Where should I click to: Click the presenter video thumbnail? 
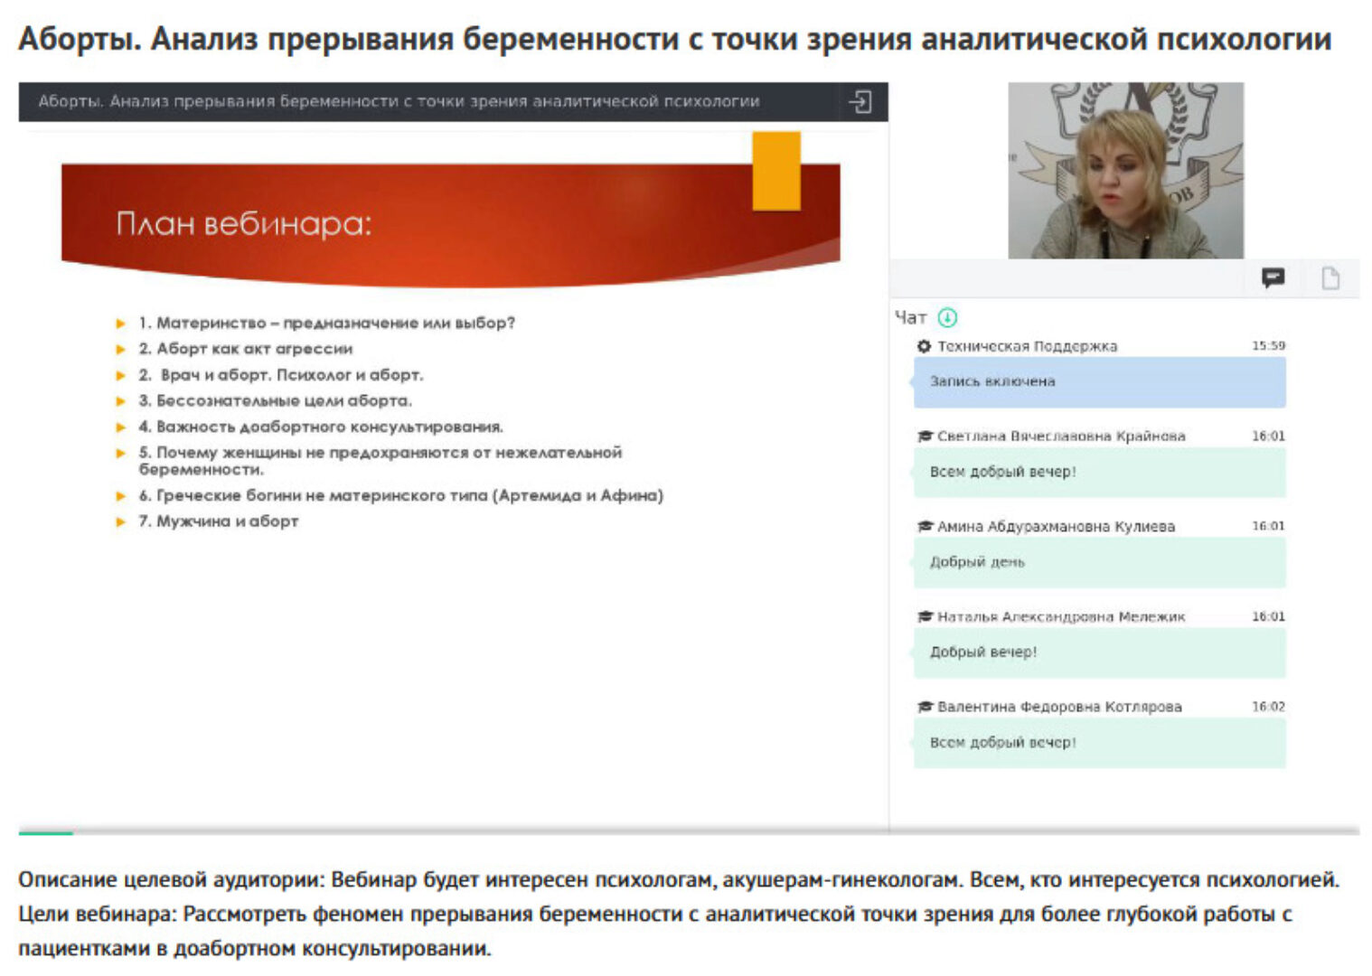tap(1125, 167)
